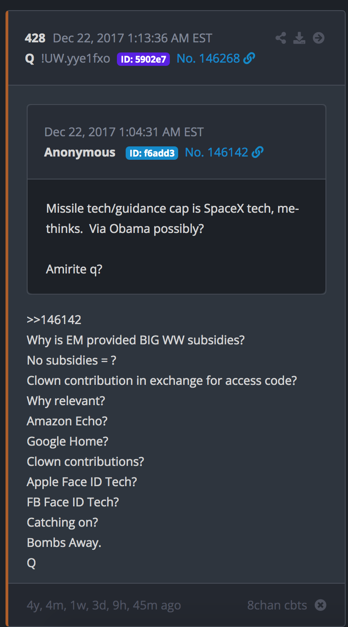Click the !UW.yye1fxo tripcode
Image resolution: width=348 pixels, height=627 pixels.
(x=75, y=58)
